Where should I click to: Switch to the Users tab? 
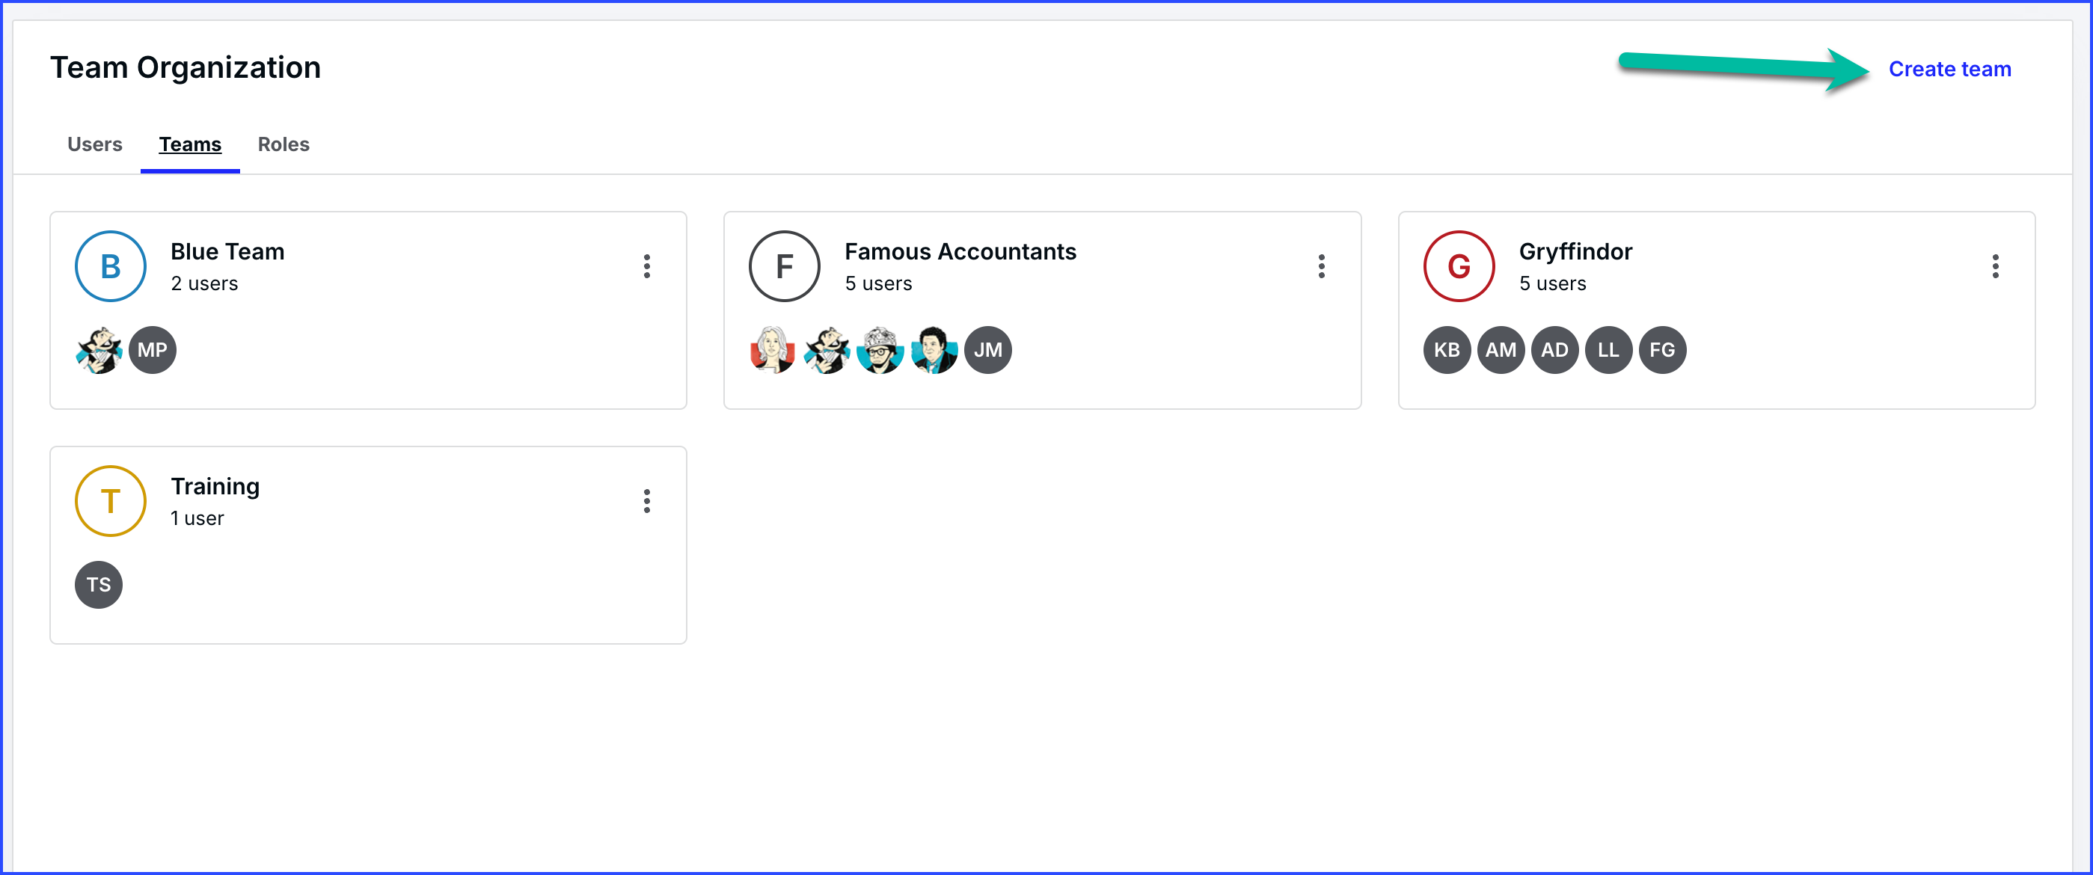(94, 144)
